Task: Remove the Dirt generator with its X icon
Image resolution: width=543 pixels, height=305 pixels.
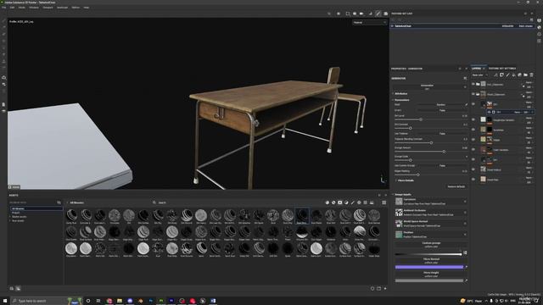Action: [532, 112]
